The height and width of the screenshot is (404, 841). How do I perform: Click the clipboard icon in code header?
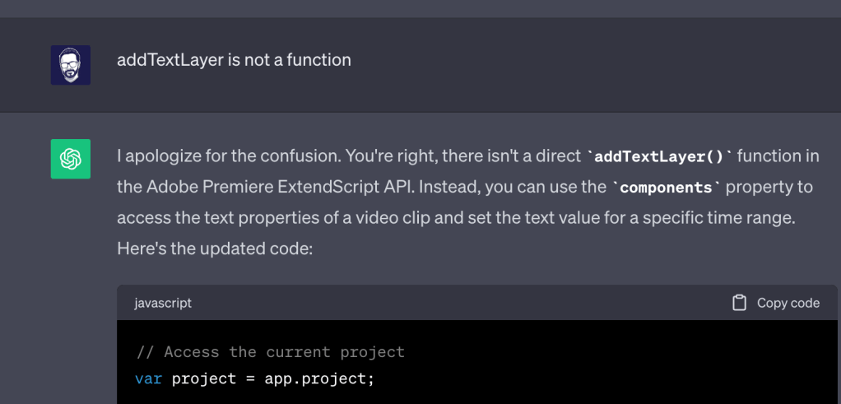pyautogui.click(x=739, y=303)
